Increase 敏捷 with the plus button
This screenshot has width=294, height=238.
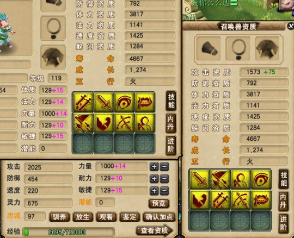[154, 191]
